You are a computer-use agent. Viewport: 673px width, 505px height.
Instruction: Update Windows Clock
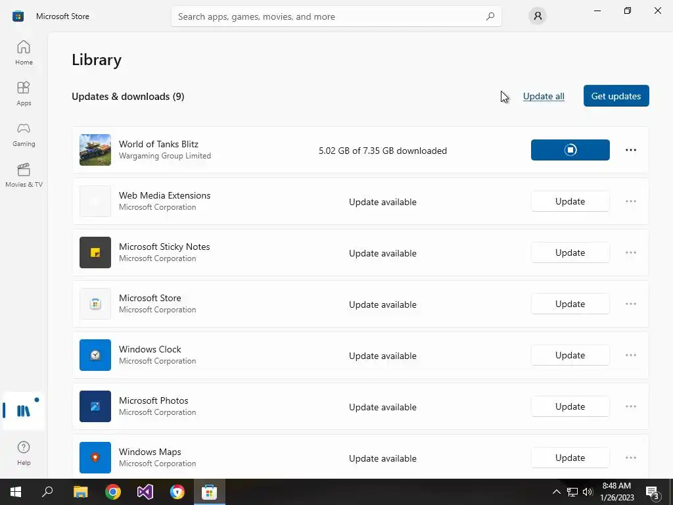tap(570, 355)
